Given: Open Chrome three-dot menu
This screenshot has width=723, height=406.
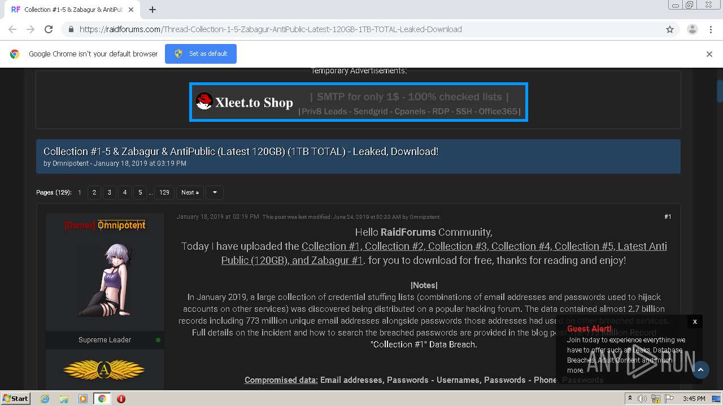Looking at the screenshot, I should [x=711, y=29].
